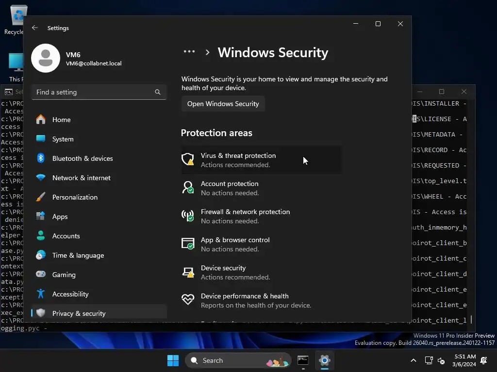Open the notification bell in the taskbar
This screenshot has height=372, width=497.
[484, 360]
